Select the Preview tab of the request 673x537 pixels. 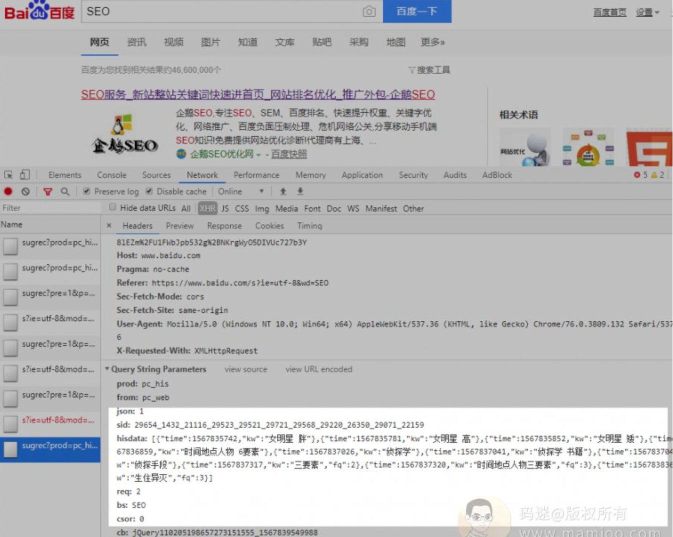[x=179, y=226]
